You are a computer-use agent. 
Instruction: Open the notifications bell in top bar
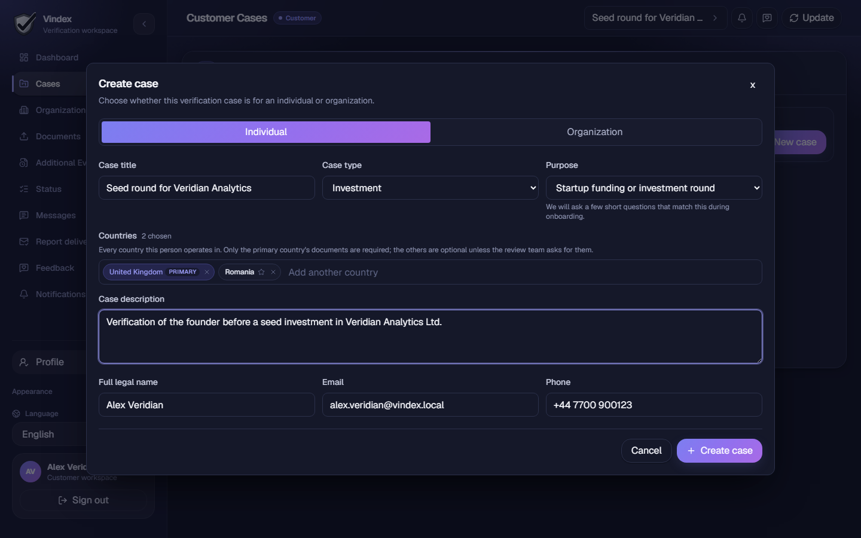[742, 18]
